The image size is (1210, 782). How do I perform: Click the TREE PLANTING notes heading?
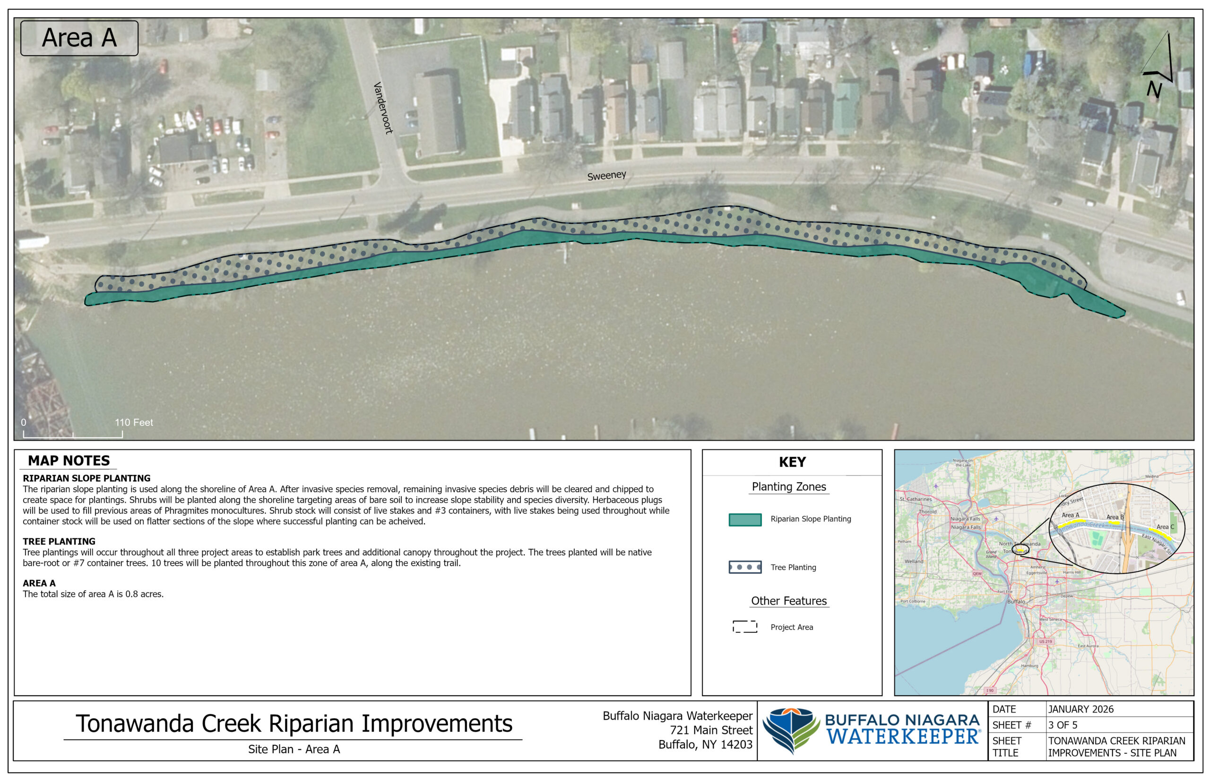tap(59, 541)
